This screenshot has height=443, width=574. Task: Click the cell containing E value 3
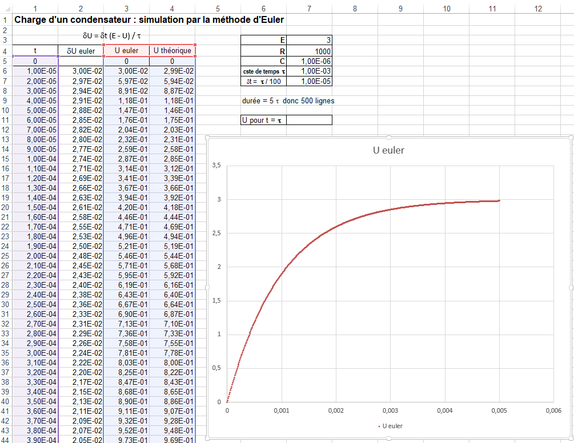[x=308, y=40]
